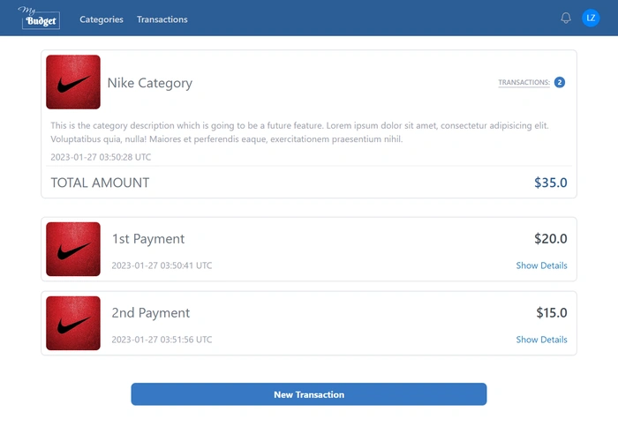Go to the Transactions menu item
618x441 pixels.
tap(162, 19)
